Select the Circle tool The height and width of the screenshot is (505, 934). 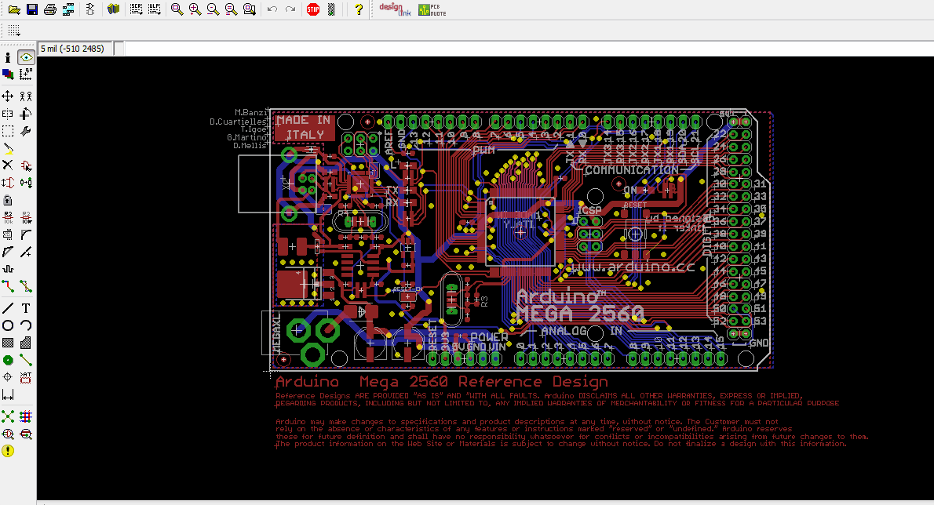[8, 325]
